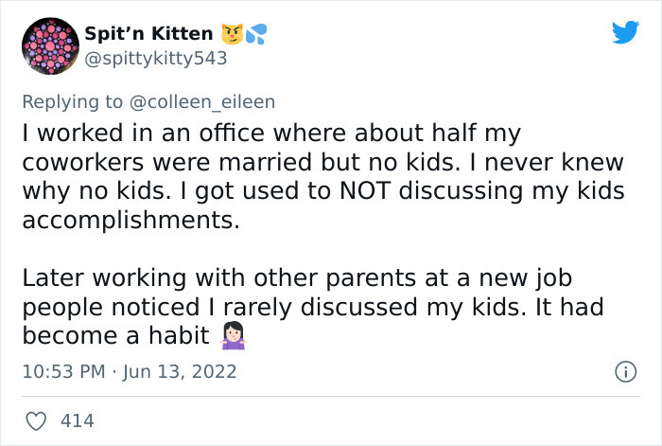
Task: Click the Twitter bird logo
Action: pyautogui.click(x=625, y=33)
